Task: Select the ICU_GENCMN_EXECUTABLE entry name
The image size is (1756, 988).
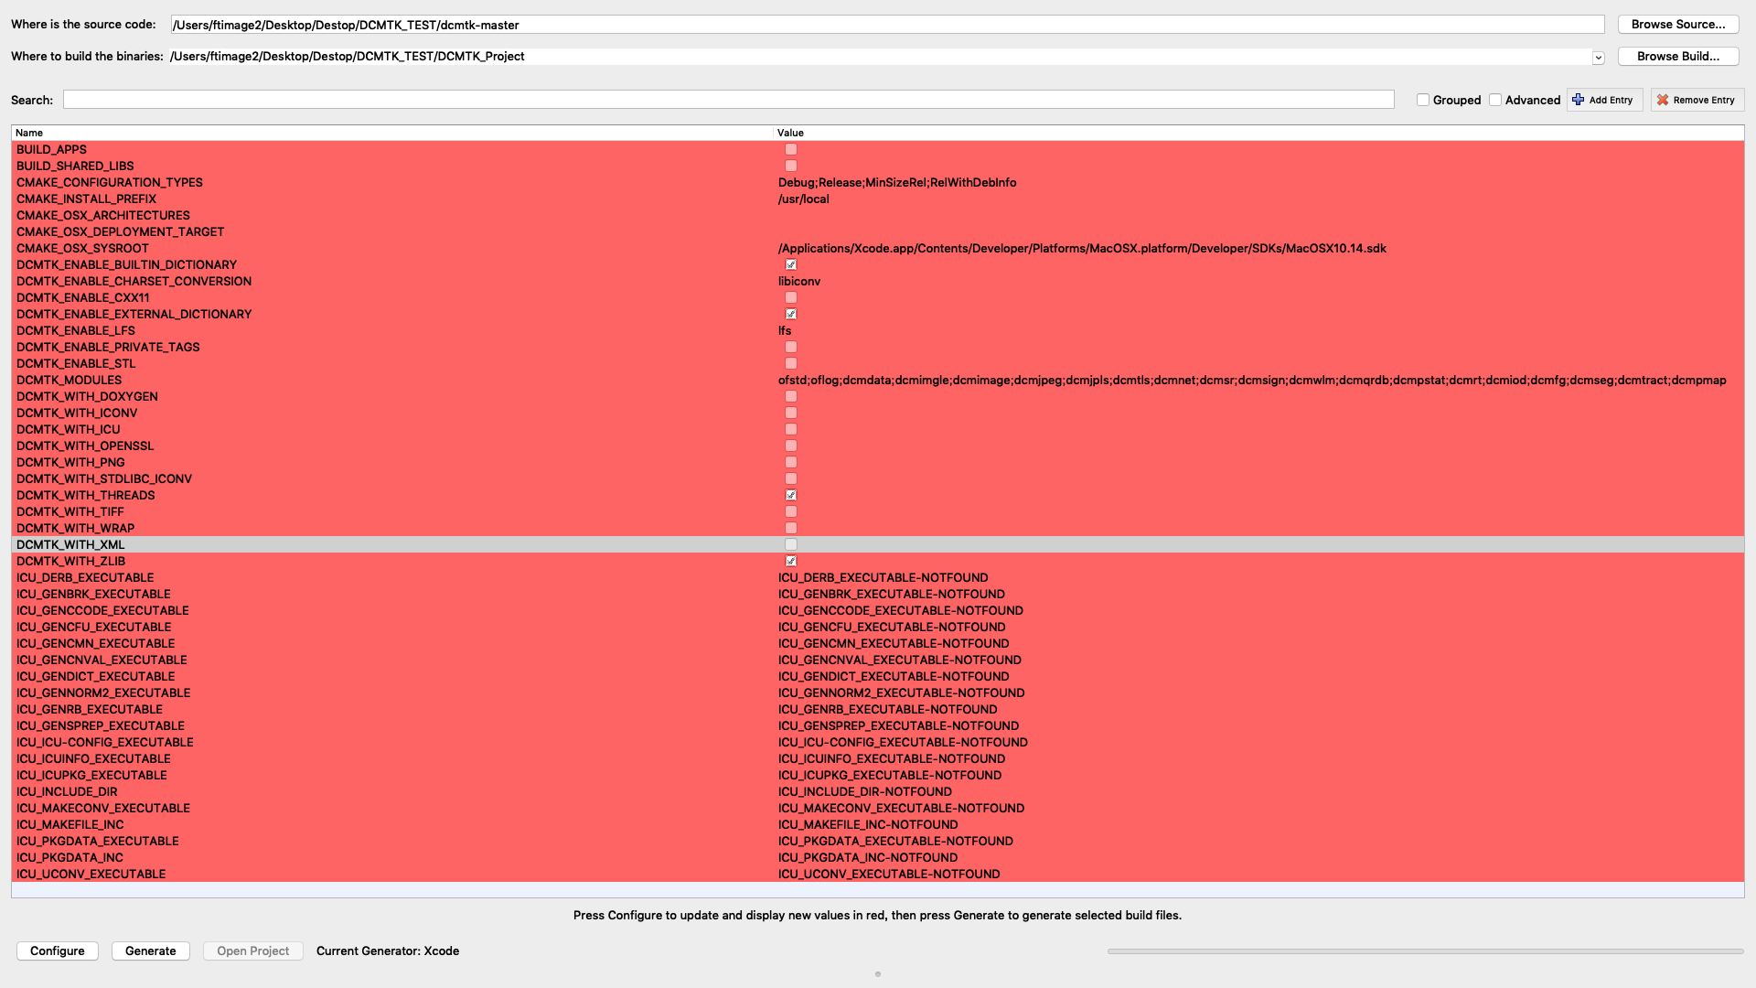Action: (96, 643)
